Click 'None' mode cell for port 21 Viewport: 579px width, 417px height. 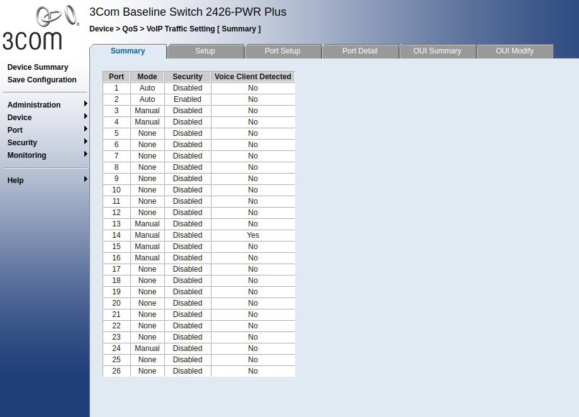147,314
